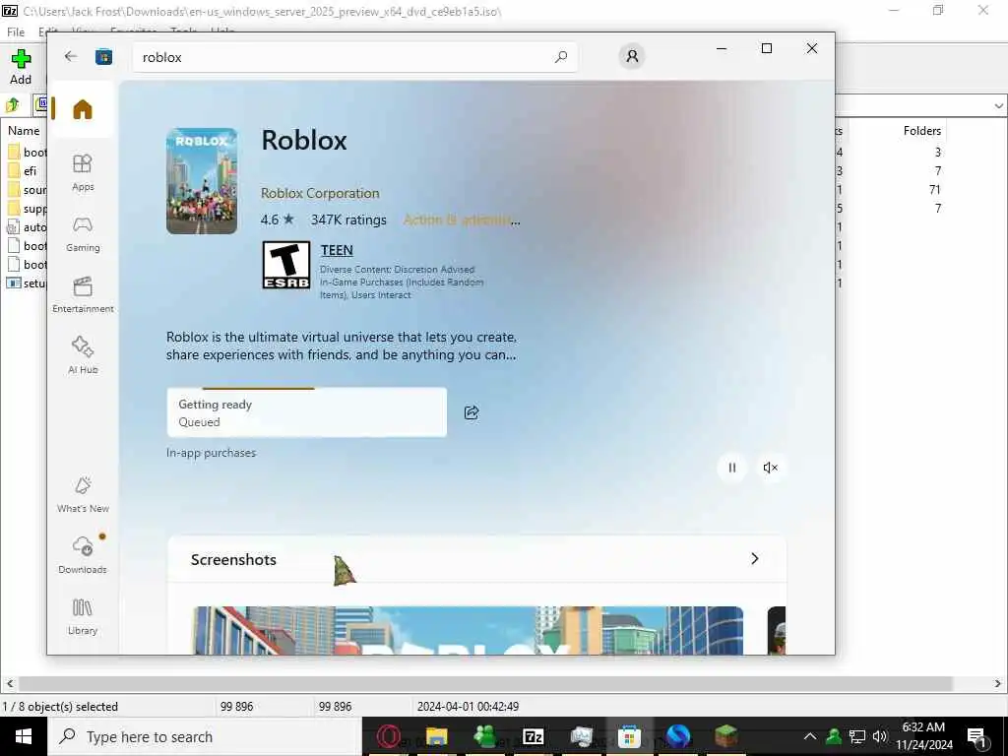Open the Home section in Store sidebar
1008x756 pixels.
(83, 109)
